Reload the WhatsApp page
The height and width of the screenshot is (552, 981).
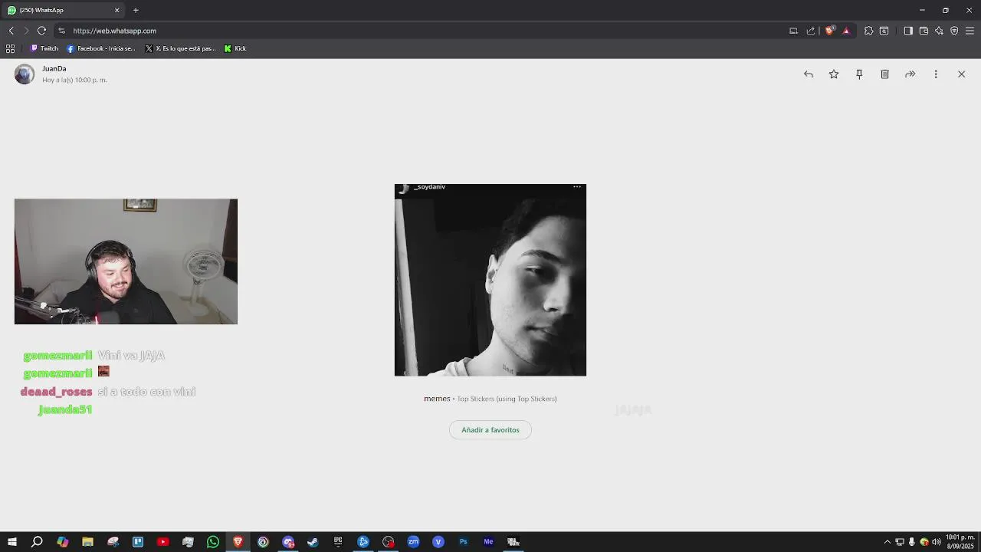(x=41, y=31)
